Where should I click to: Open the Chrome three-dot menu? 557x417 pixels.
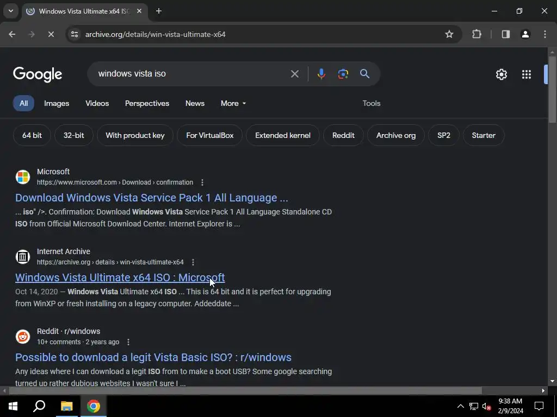point(545,34)
